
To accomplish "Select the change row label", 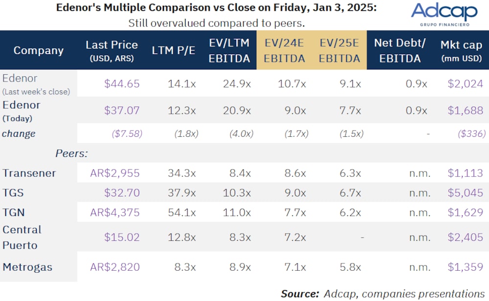I will click(19, 133).
